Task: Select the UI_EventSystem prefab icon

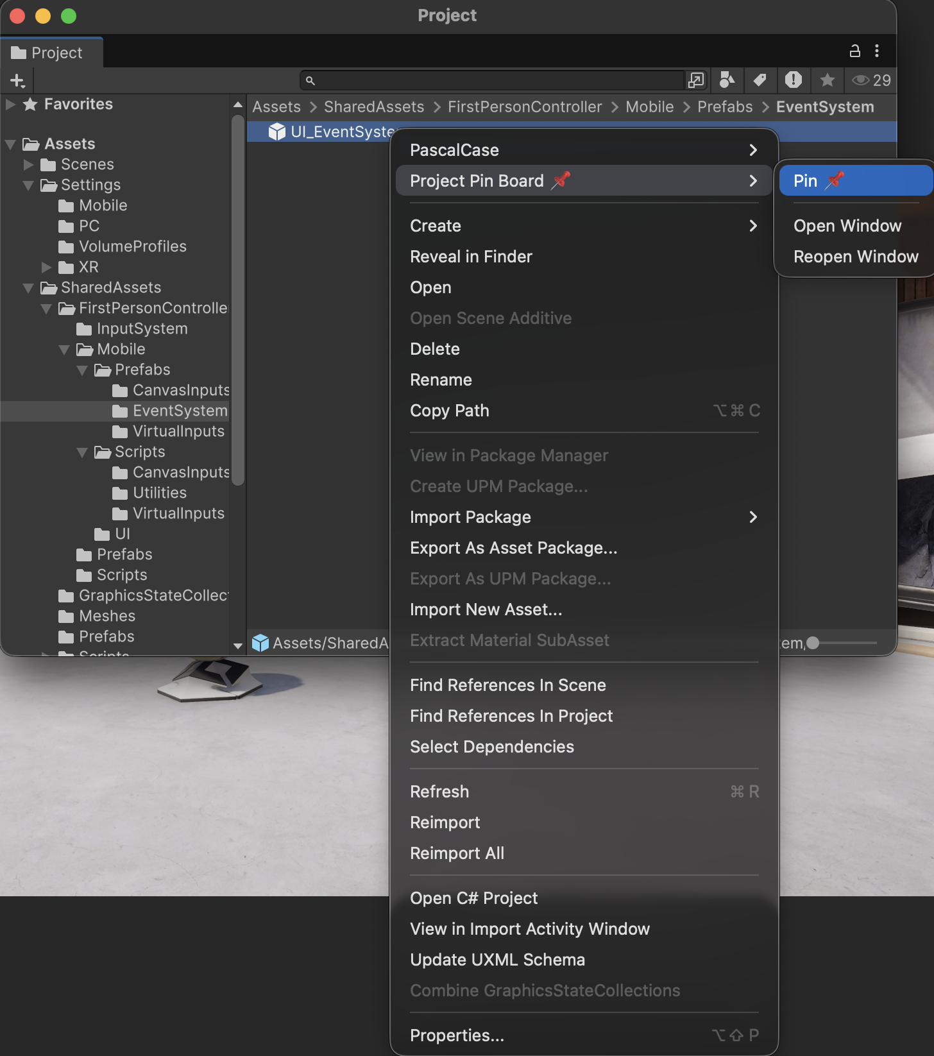Action: coord(277,132)
